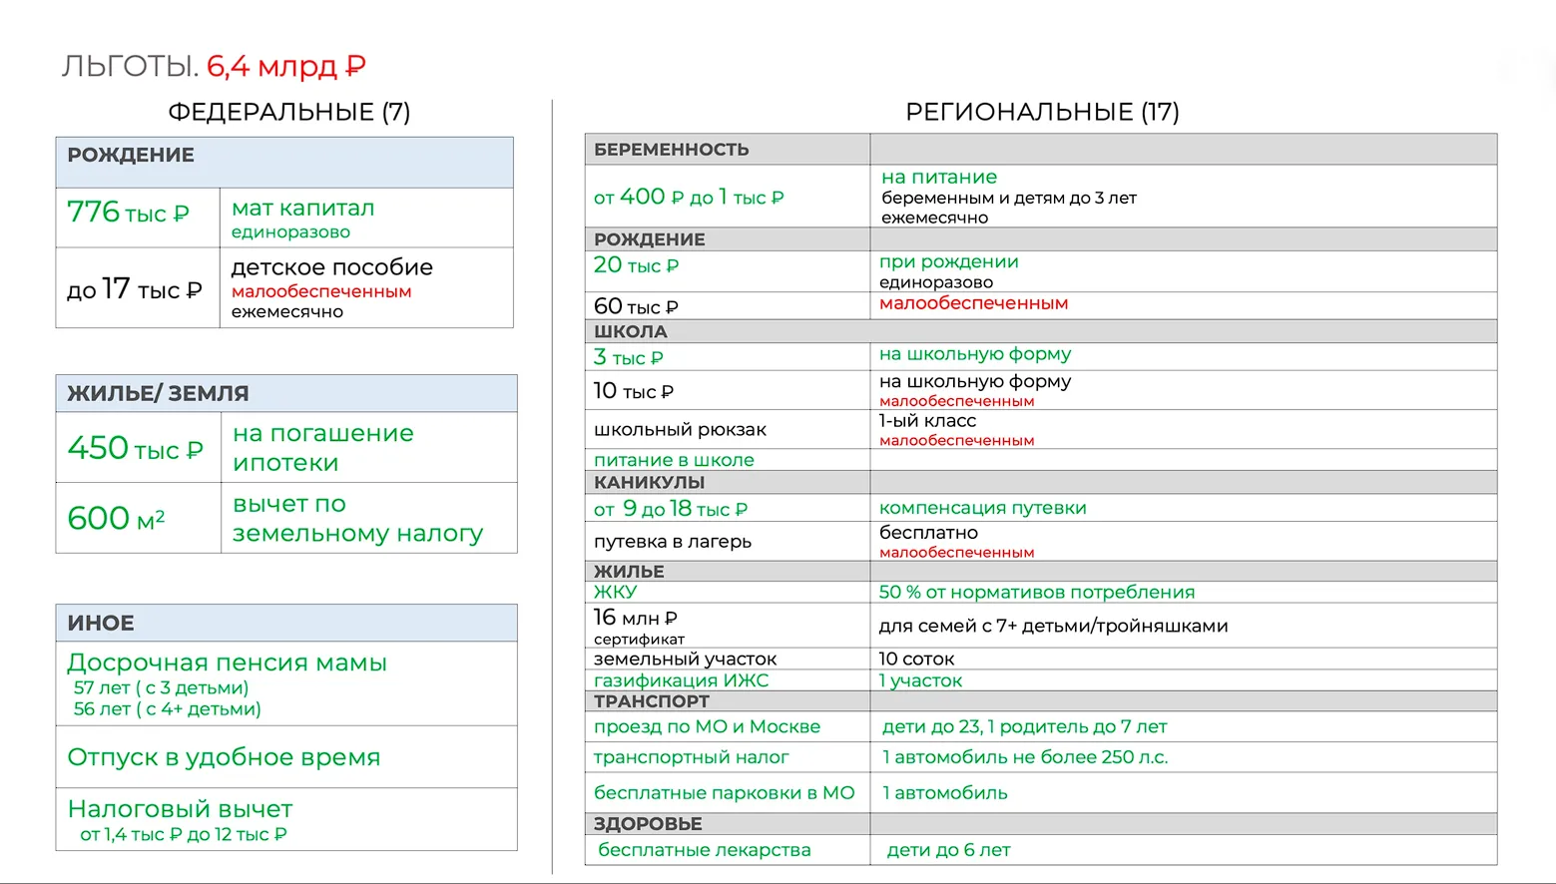
Task: Select the газификация ИЖС row
Action: 681,680
